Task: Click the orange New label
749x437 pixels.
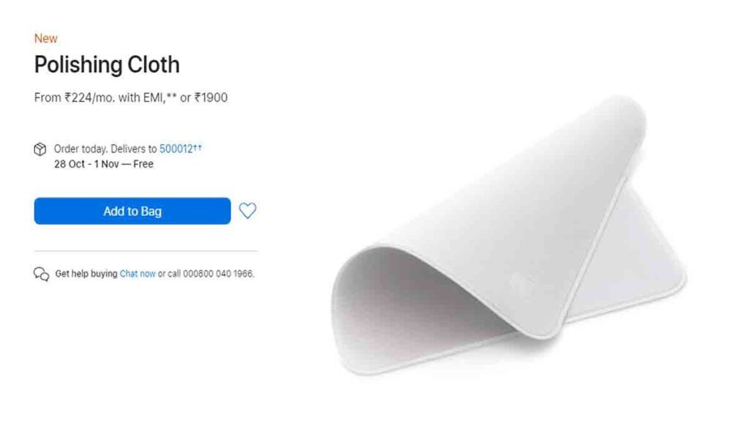Action: point(46,38)
